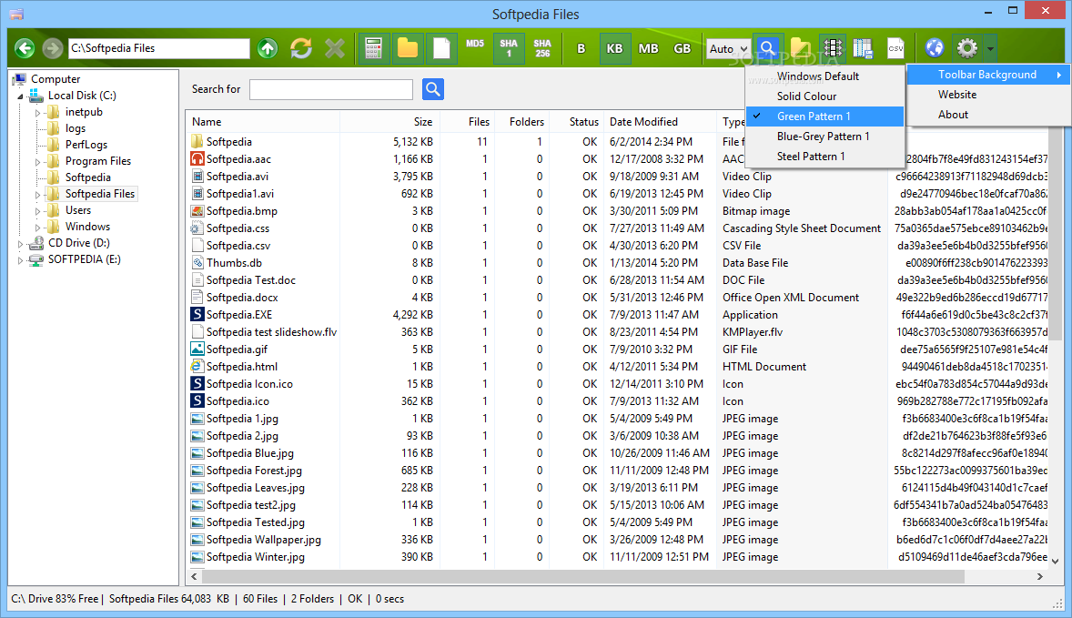The width and height of the screenshot is (1072, 618).
Task: Toggle the search panel magnifier icon
Action: (768, 48)
